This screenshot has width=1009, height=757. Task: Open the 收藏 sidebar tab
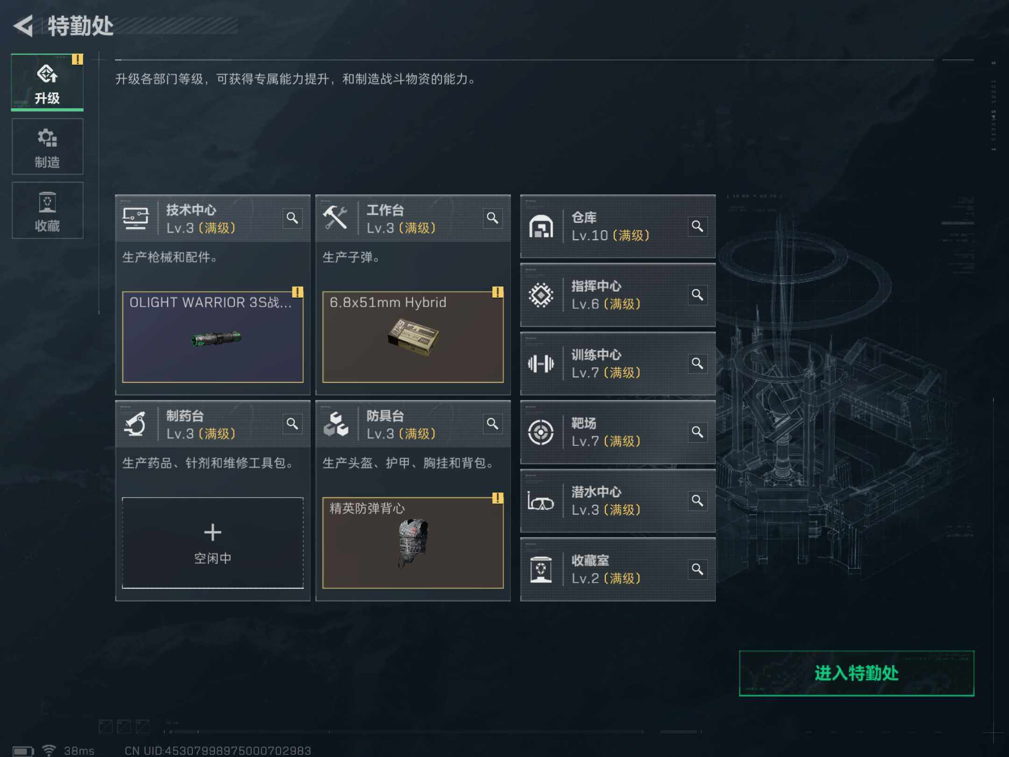48,210
